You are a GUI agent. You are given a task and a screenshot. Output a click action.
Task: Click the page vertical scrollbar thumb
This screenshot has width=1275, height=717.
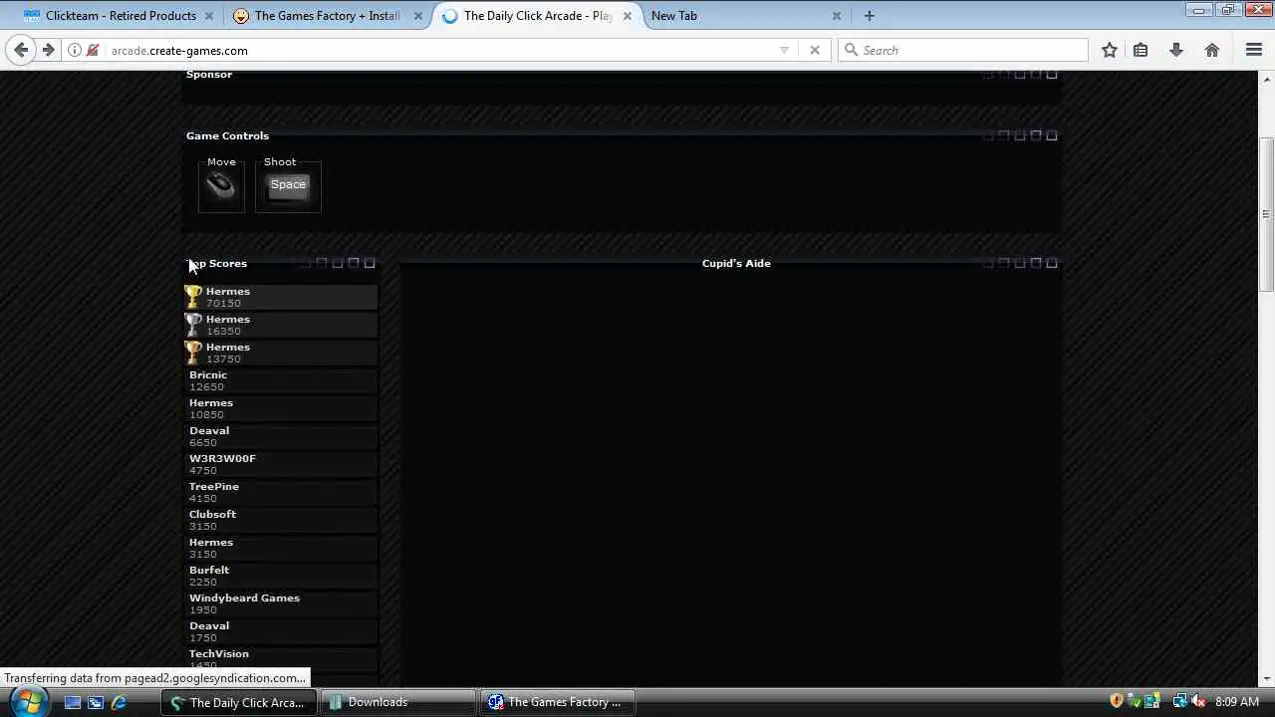coord(1266,214)
